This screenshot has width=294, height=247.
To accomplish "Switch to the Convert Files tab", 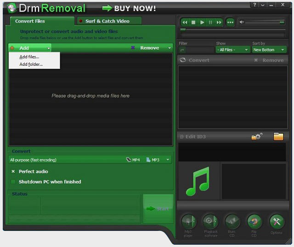I will point(42,21).
